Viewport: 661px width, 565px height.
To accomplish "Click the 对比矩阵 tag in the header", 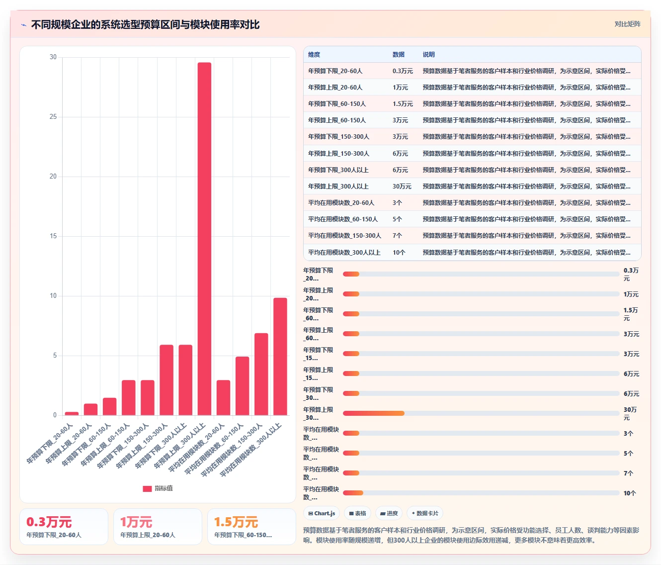I will coord(627,24).
